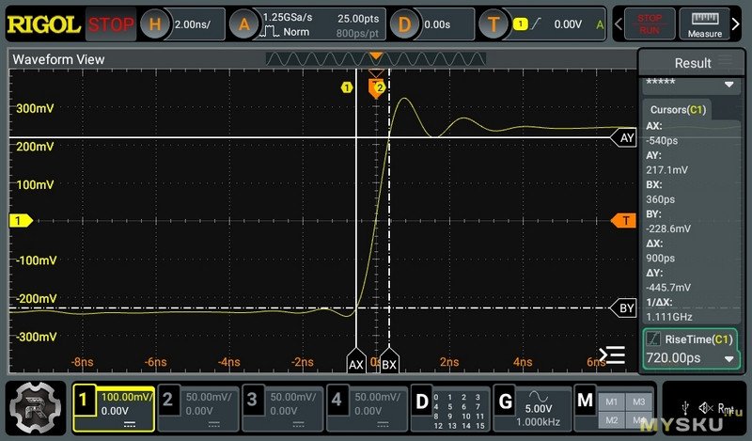Select the orange trigger level marker T
This screenshot has width=752, height=441.
click(x=623, y=220)
